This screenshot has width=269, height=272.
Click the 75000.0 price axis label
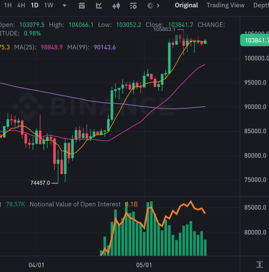(x=255, y=180)
